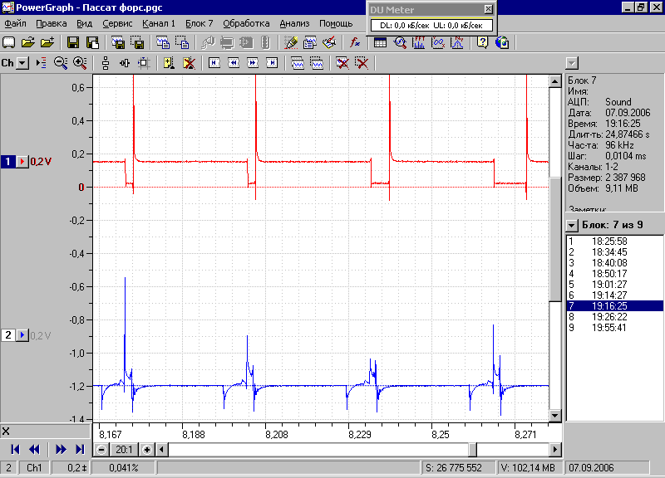Click the horizontal scrollbar thumb
This screenshot has height=478, width=665.
click(x=472, y=450)
